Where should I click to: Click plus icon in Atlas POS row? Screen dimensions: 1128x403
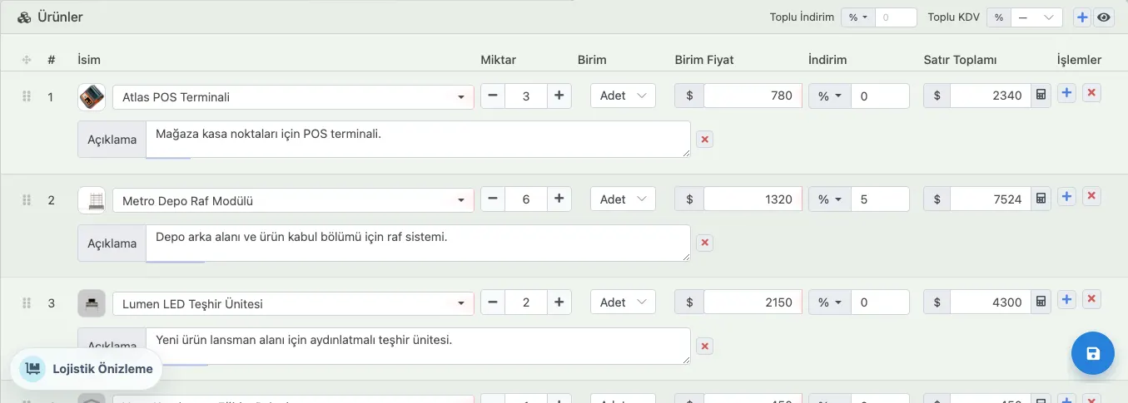[1066, 93]
